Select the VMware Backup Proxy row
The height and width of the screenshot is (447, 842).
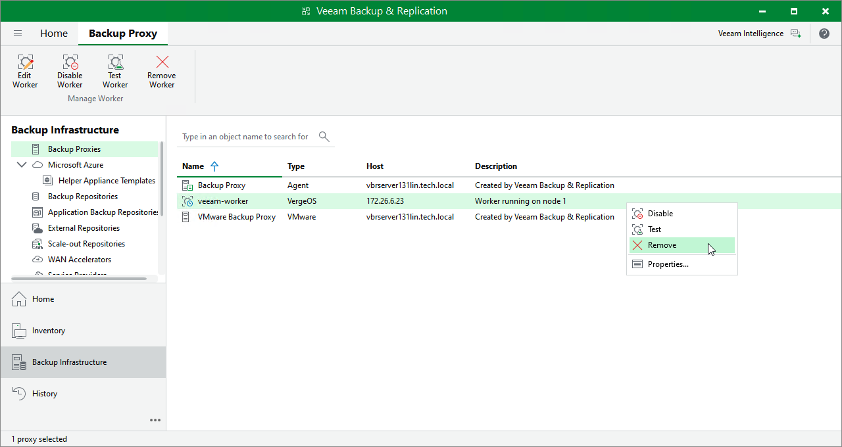(x=509, y=217)
